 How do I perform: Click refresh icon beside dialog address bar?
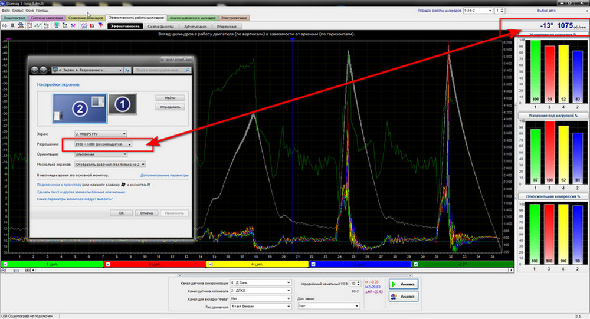[x=127, y=70]
